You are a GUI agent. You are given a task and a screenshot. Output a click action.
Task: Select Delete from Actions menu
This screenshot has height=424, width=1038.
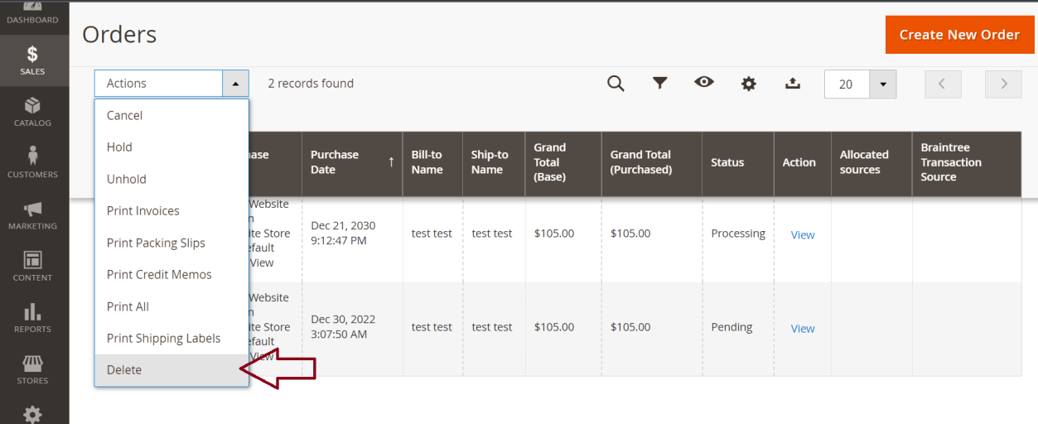[124, 370]
